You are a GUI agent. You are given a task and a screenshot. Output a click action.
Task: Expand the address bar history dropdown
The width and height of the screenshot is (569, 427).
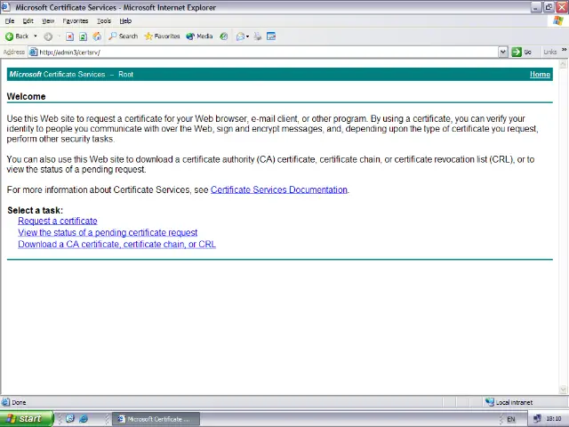pos(503,52)
